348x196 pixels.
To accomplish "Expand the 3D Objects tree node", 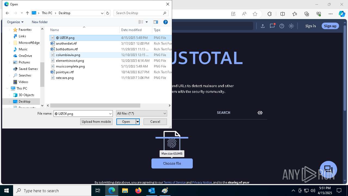I will click(x=10, y=95).
